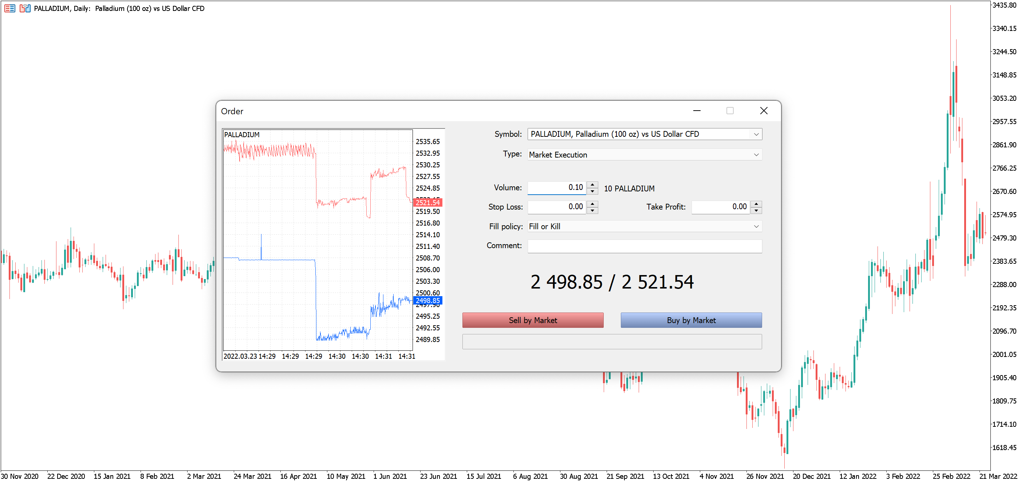Click Sell by Market button
Image resolution: width=1021 pixels, height=481 pixels.
533,320
